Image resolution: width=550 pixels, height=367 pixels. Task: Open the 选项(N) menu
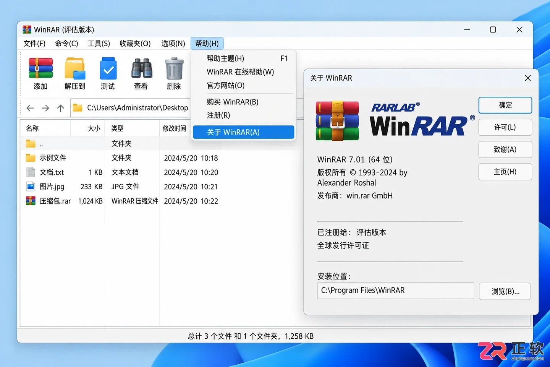click(x=173, y=44)
